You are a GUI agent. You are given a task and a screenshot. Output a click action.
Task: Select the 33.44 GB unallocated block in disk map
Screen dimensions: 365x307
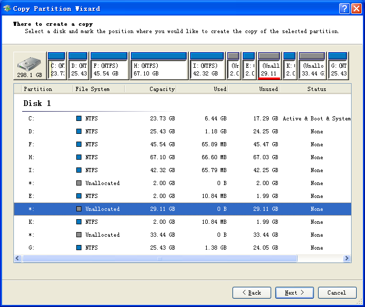pyautogui.click(x=312, y=66)
